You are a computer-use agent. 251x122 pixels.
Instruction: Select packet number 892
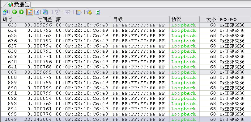[12, 98]
